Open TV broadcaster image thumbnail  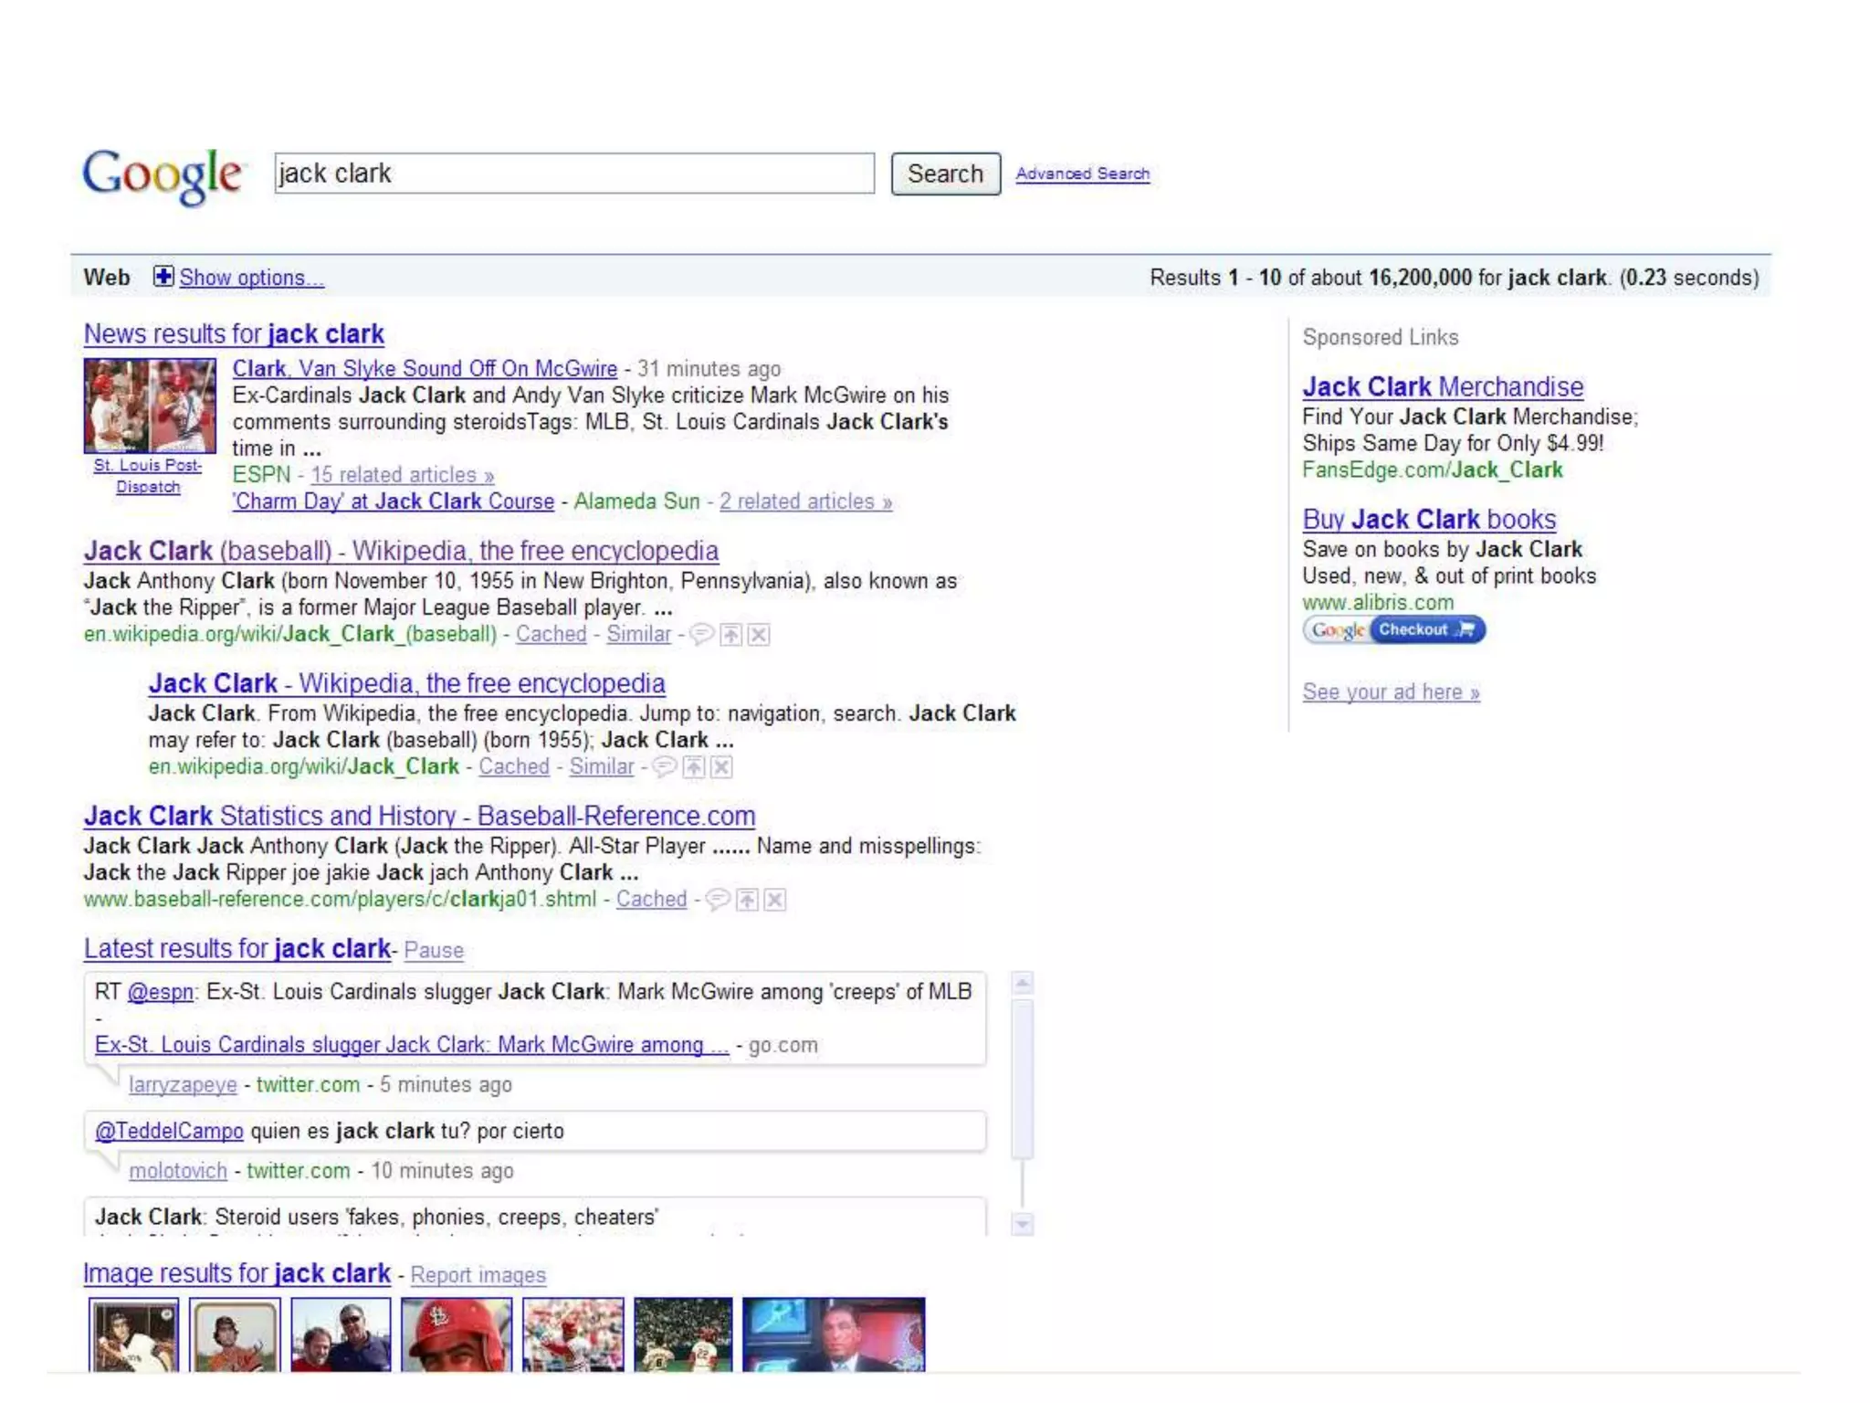[x=834, y=1334]
